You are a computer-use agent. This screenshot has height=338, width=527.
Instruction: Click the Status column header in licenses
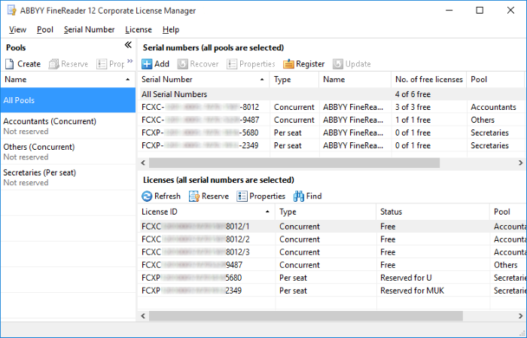[x=433, y=212]
